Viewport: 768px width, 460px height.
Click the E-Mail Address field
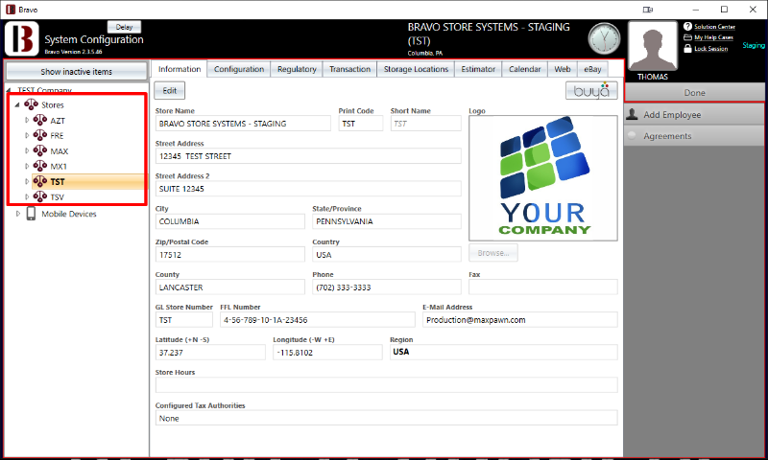[x=519, y=320]
